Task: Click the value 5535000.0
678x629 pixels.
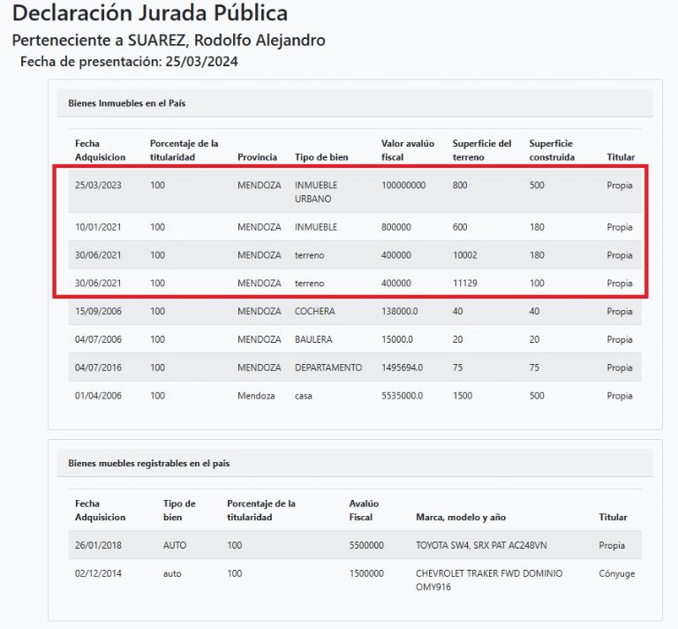Action: (402, 396)
